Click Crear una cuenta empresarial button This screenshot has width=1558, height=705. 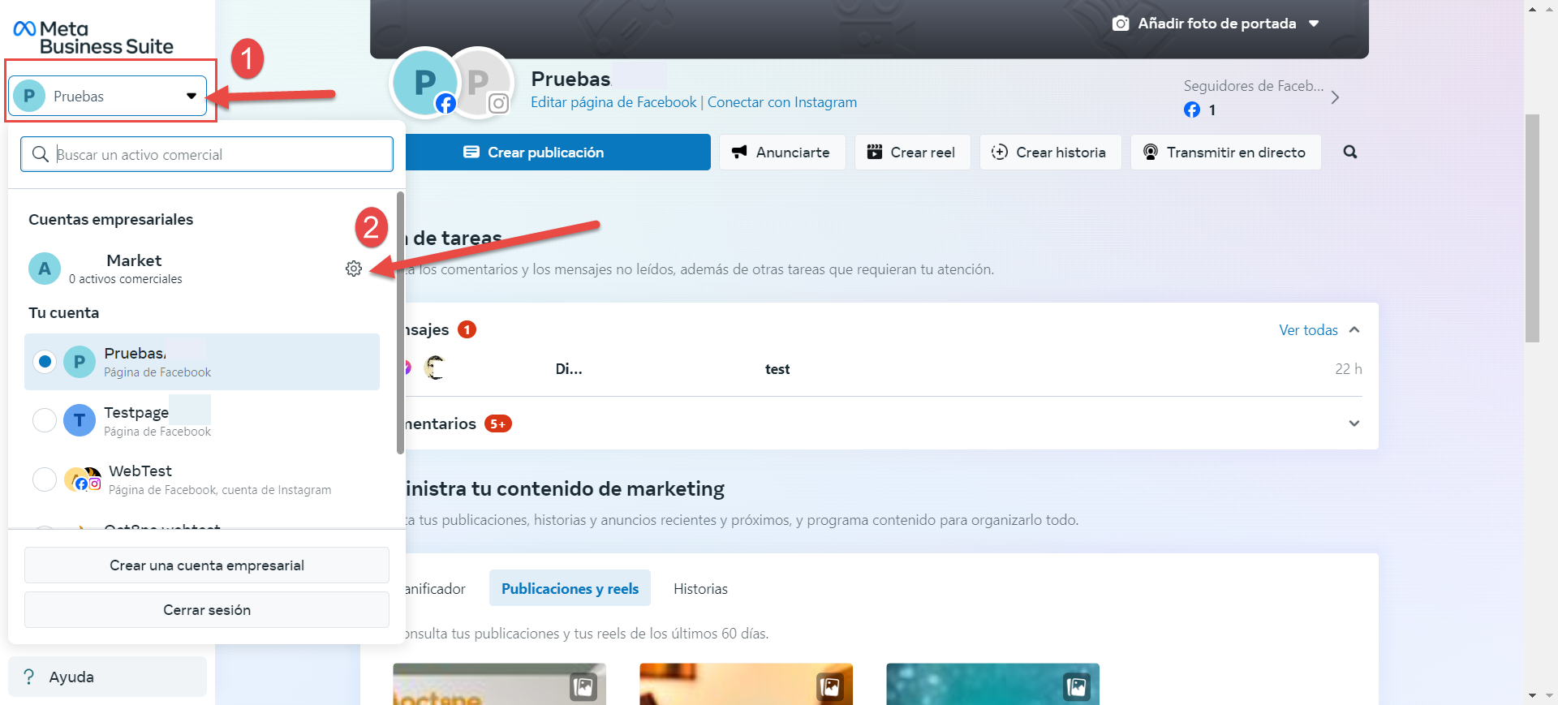(207, 565)
